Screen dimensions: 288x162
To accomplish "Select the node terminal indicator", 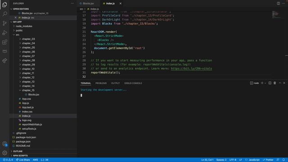I will (x=254, y=83).
